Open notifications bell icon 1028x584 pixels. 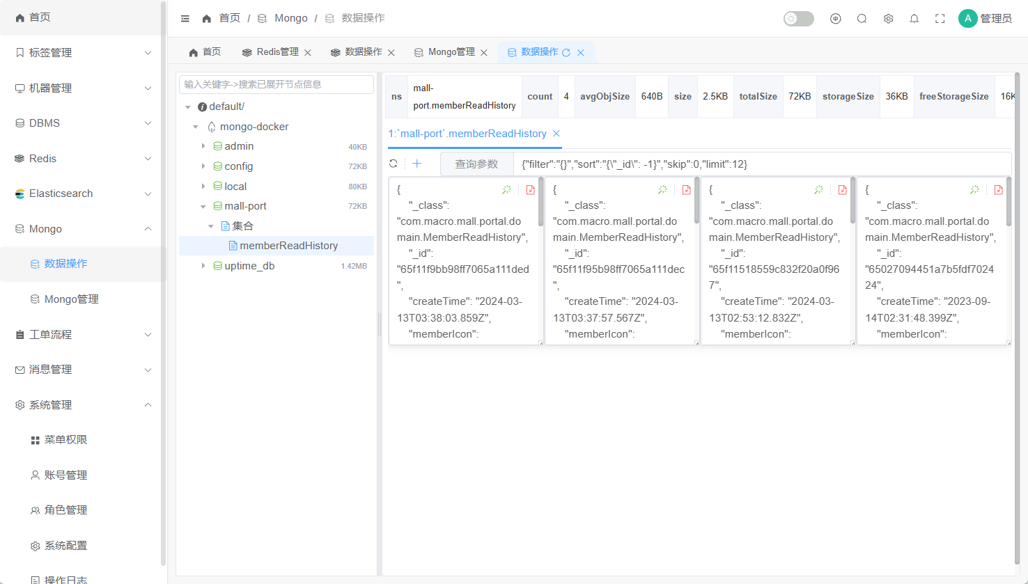[x=914, y=19]
